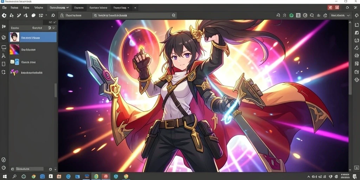Toggle the second red square button
This screenshot has height=180, width=360.
coord(337,8)
